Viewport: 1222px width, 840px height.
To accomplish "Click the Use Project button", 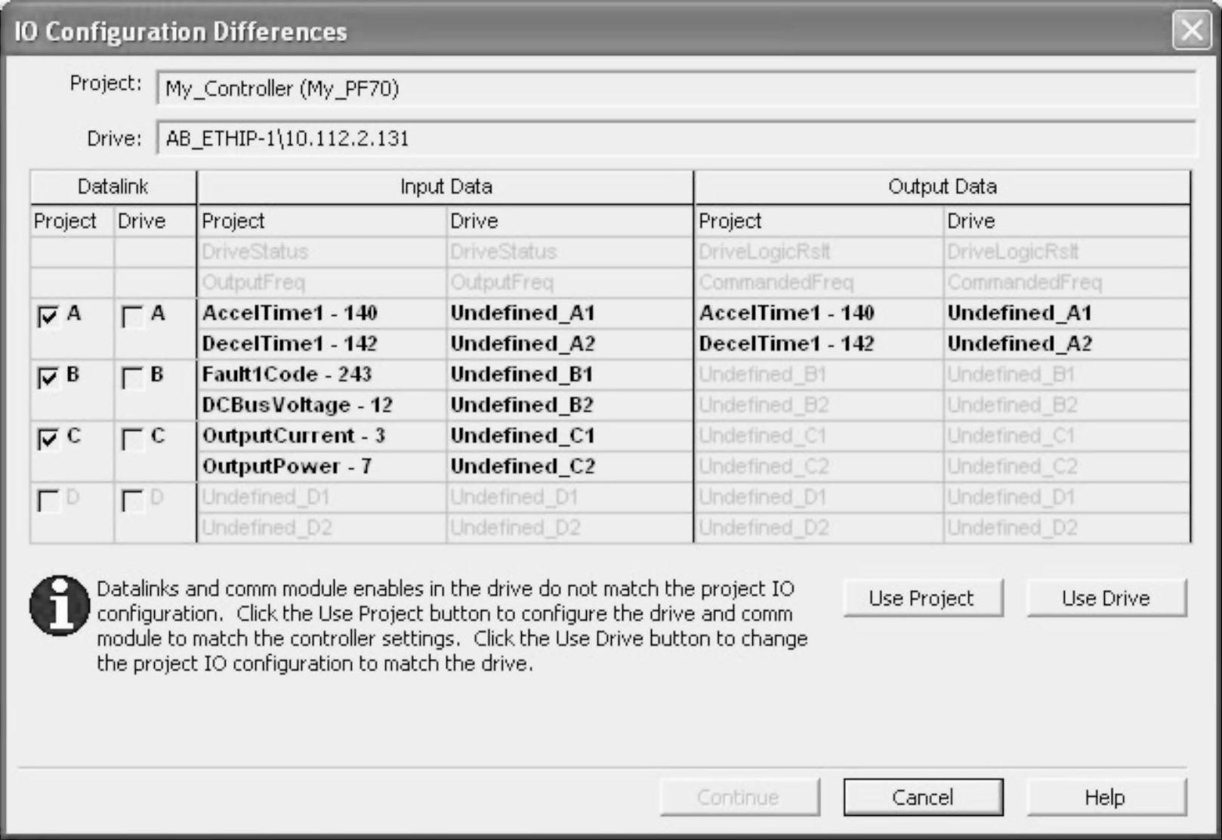I will [923, 598].
